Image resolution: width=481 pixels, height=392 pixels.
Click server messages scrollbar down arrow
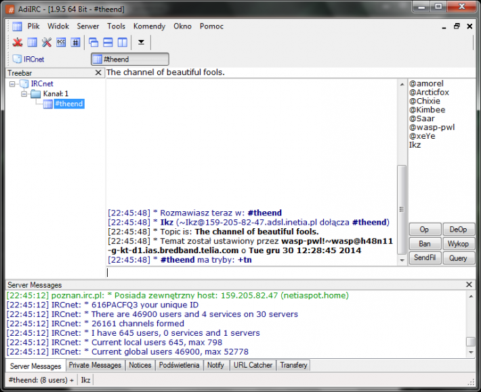pos(471,353)
